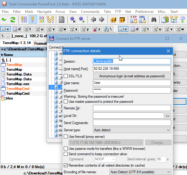
Task: Enable passive mode for transfers checkbox
Action: coord(66,149)
